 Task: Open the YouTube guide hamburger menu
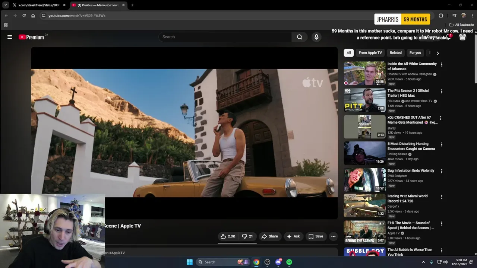(10, 37)
